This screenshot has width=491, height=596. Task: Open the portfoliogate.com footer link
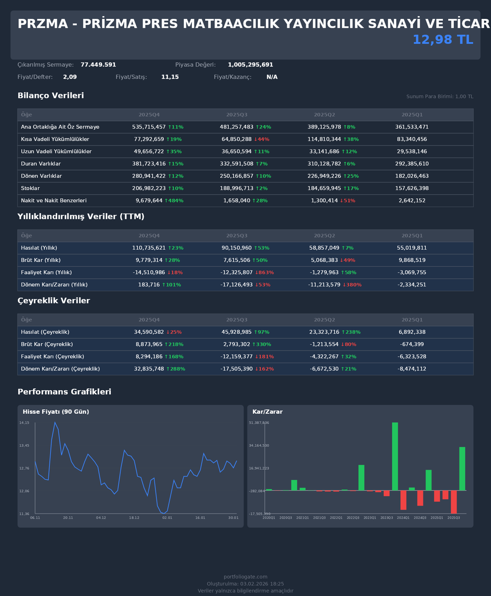pyautogui.click(x=245, y=577)
